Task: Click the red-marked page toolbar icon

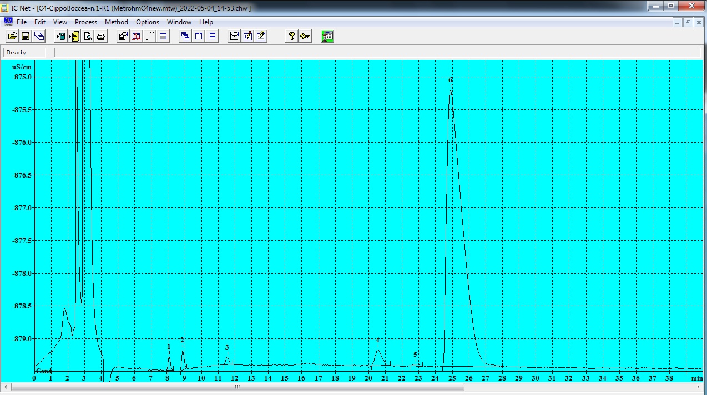Action: pyautogui.click(x=137, y=37)
